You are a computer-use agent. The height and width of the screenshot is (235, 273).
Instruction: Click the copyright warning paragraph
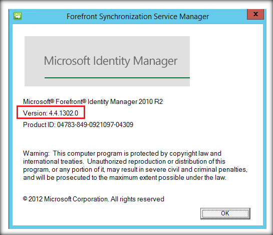135,165
